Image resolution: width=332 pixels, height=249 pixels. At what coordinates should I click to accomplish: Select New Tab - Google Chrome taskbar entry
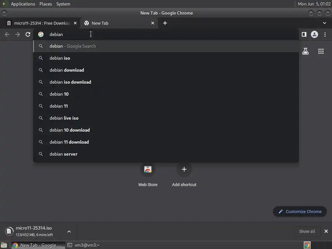pyautogui.click(x=38, y=245)
